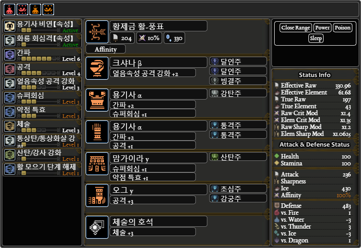Image resolution: width=361 pixels, height=248 pixels.
Task: Click the bow weapon icon
Action: coord(97,32)
